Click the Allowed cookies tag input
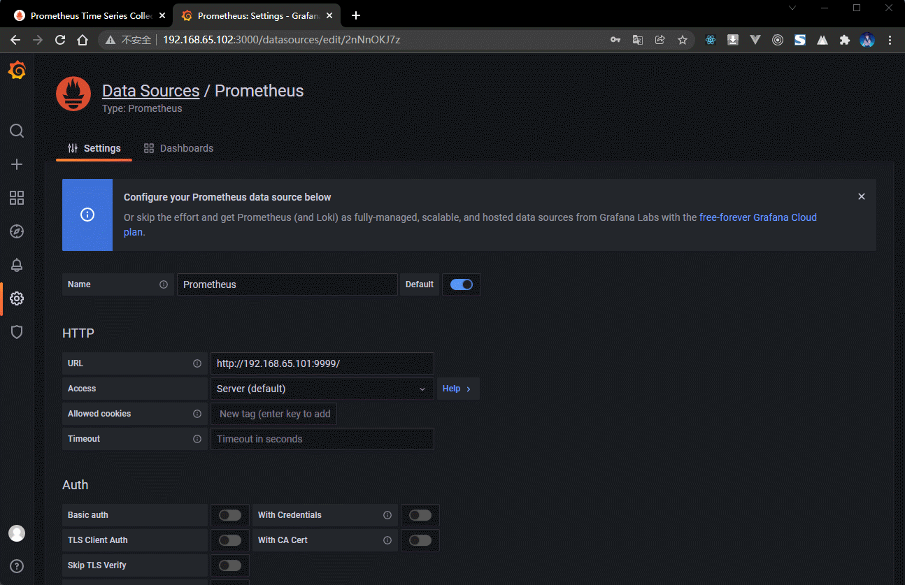The width and height of the screenshot is (905, 585). click(274, 414)
